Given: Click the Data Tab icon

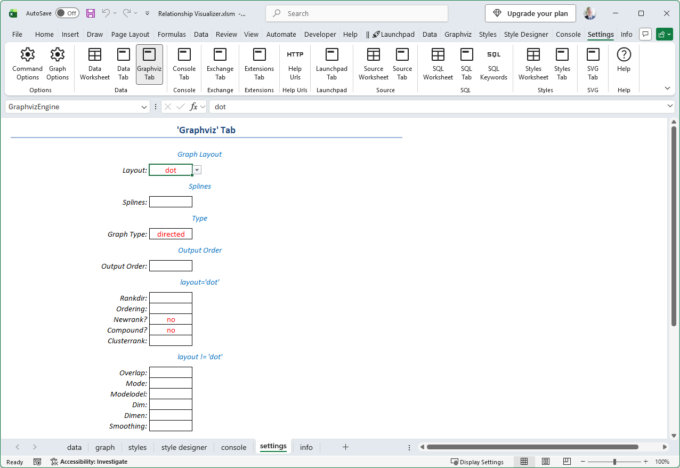Looking at the screenshot, I should [124, 54].
